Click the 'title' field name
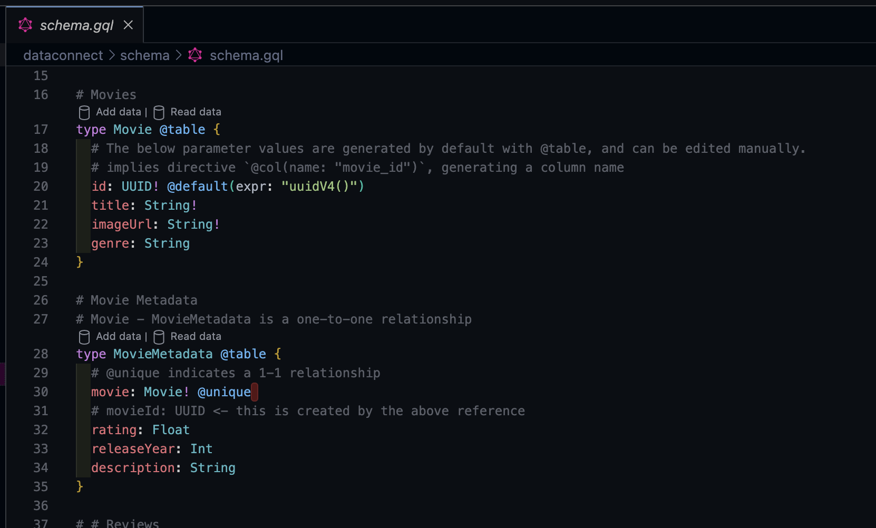 [x=110, y=206]
